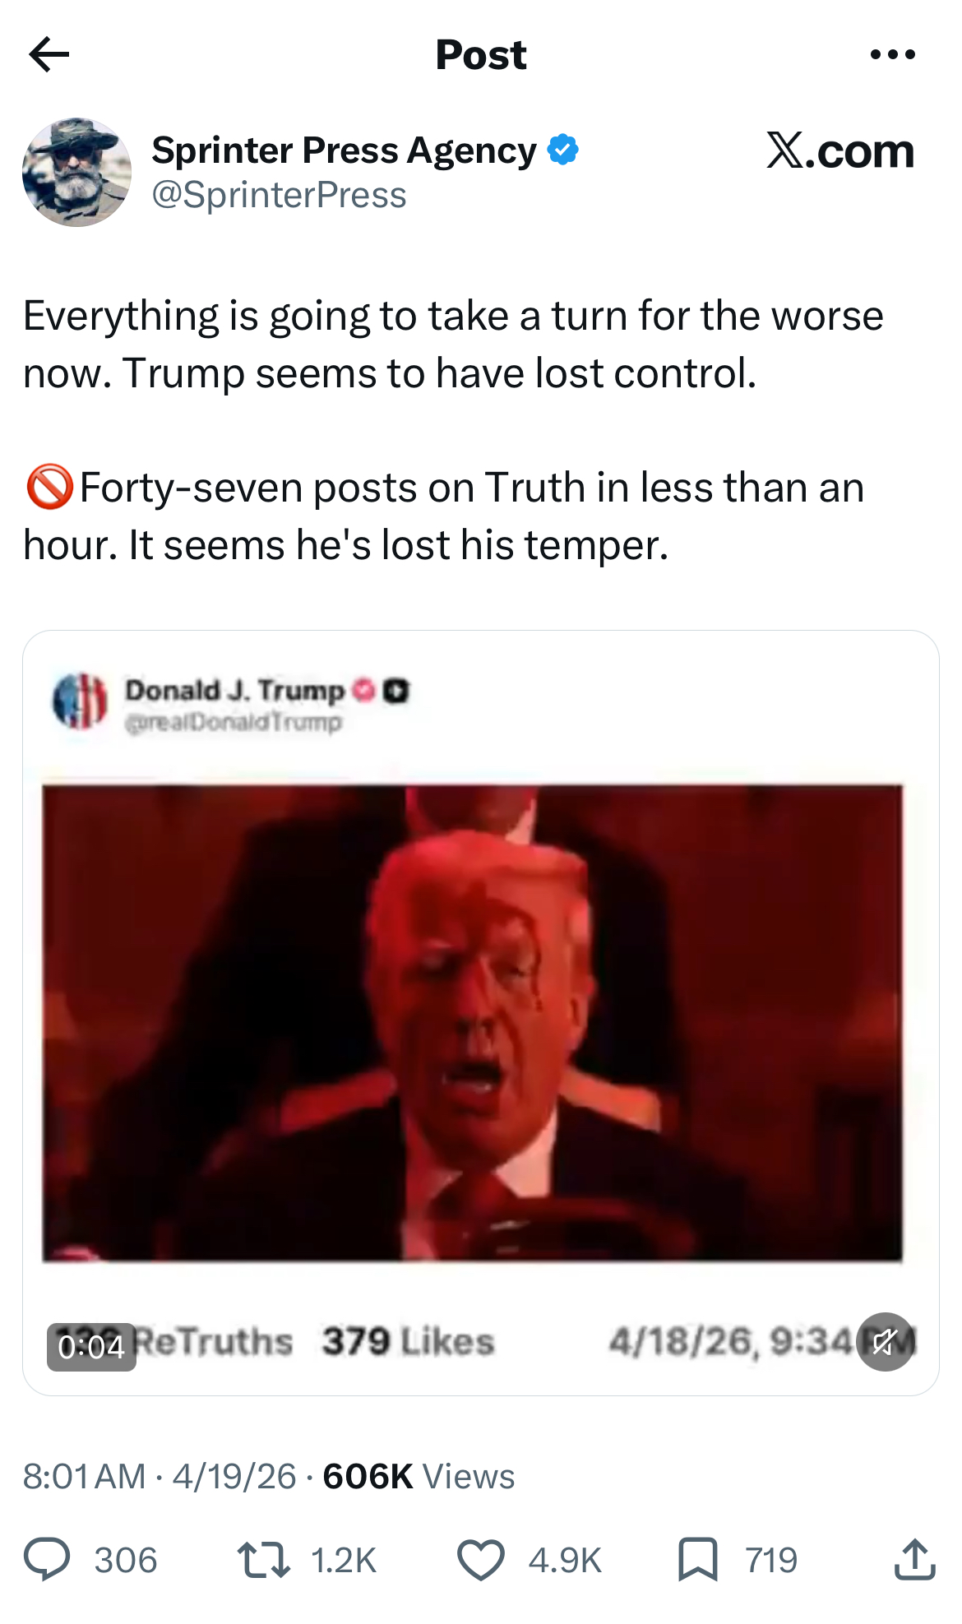Open the 8:01 AM post timestamp

84,1477
